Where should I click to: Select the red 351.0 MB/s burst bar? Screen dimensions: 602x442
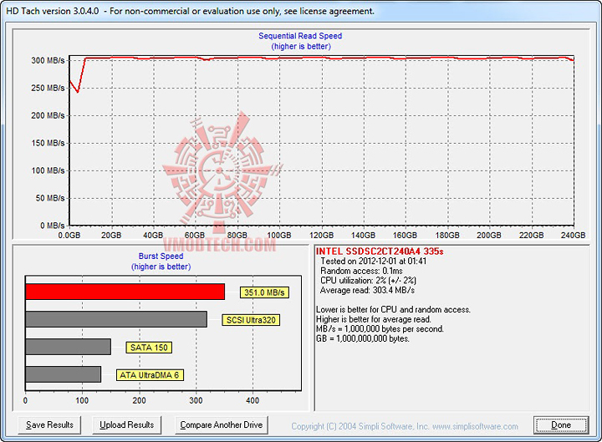(125, 292)
